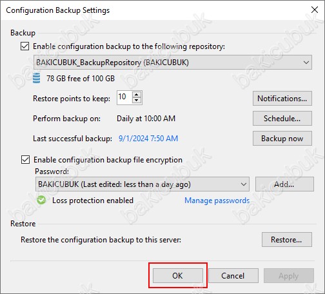Expand the BAKICUBUK password dropdown
This screenshot has width=325, height=294.
[x=143, y=184]
